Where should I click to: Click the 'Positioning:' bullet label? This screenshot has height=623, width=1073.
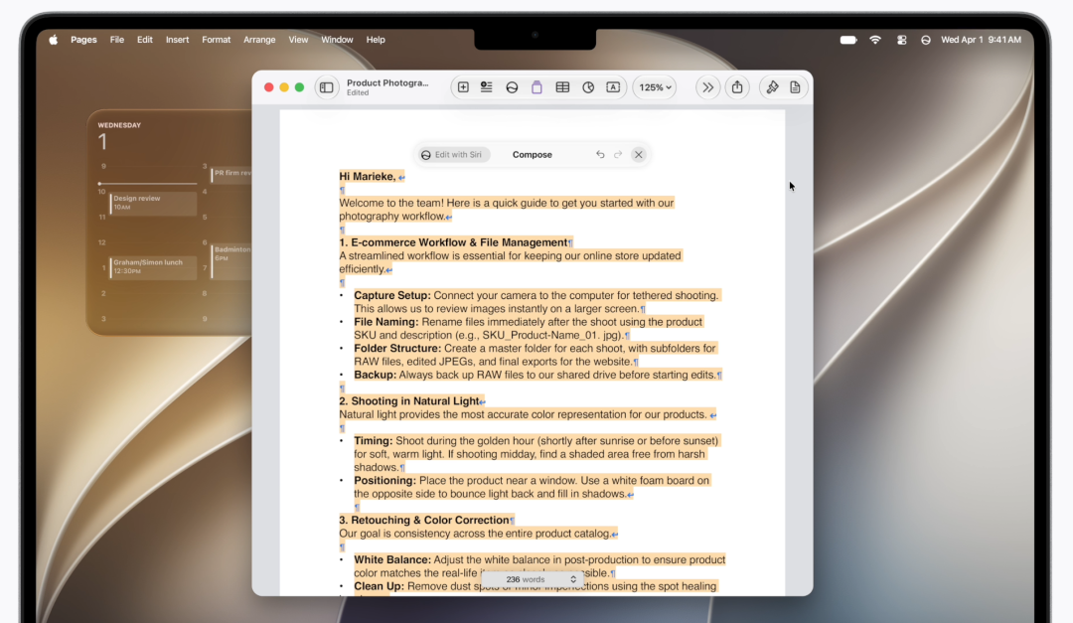(x=384, y=481)
